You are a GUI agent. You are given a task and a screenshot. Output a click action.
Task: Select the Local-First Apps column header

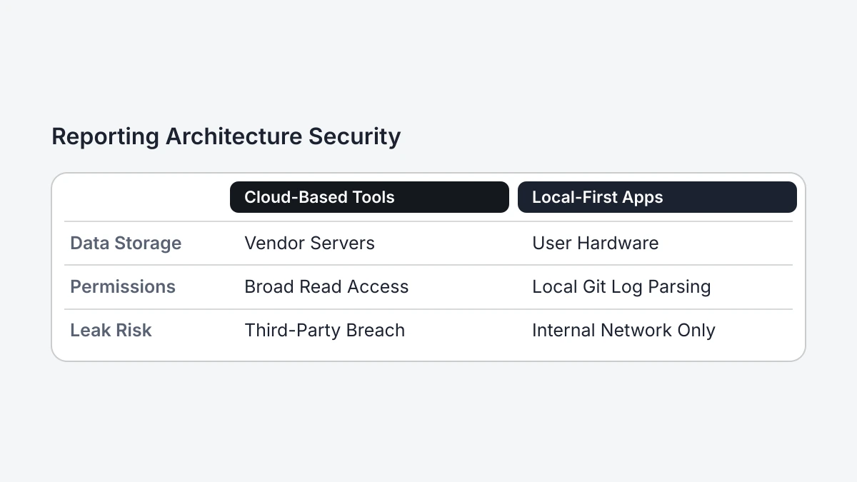pyautogui.click(x=657, y=197)
